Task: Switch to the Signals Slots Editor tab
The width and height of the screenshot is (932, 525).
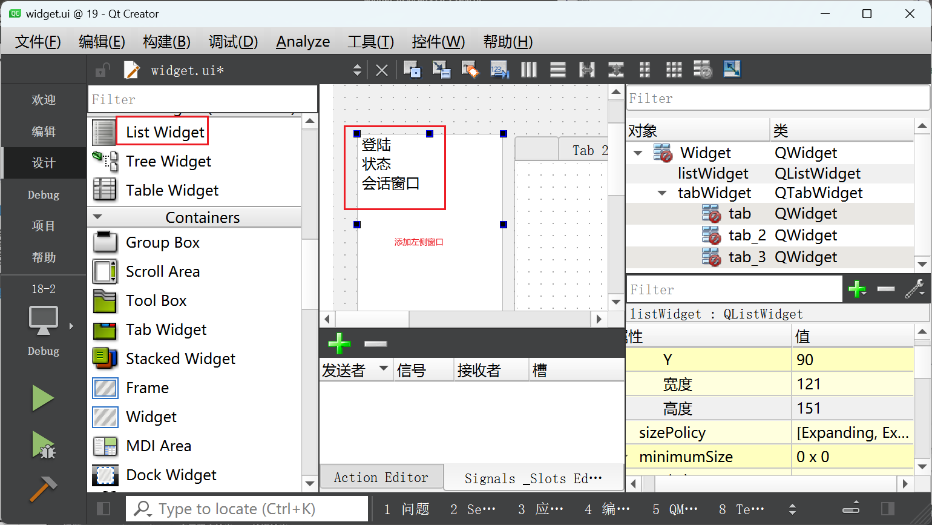Action: (x=533, y=478)
